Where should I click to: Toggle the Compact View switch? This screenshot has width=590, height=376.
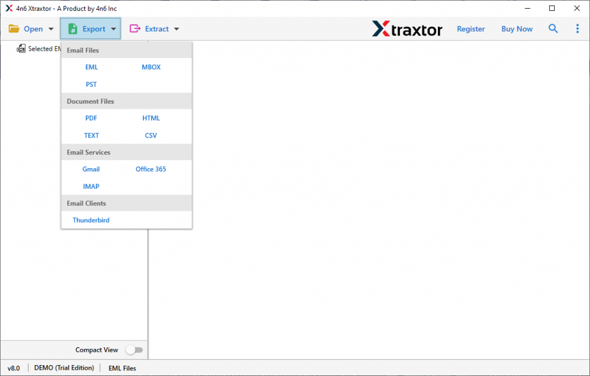click(134, 350)
